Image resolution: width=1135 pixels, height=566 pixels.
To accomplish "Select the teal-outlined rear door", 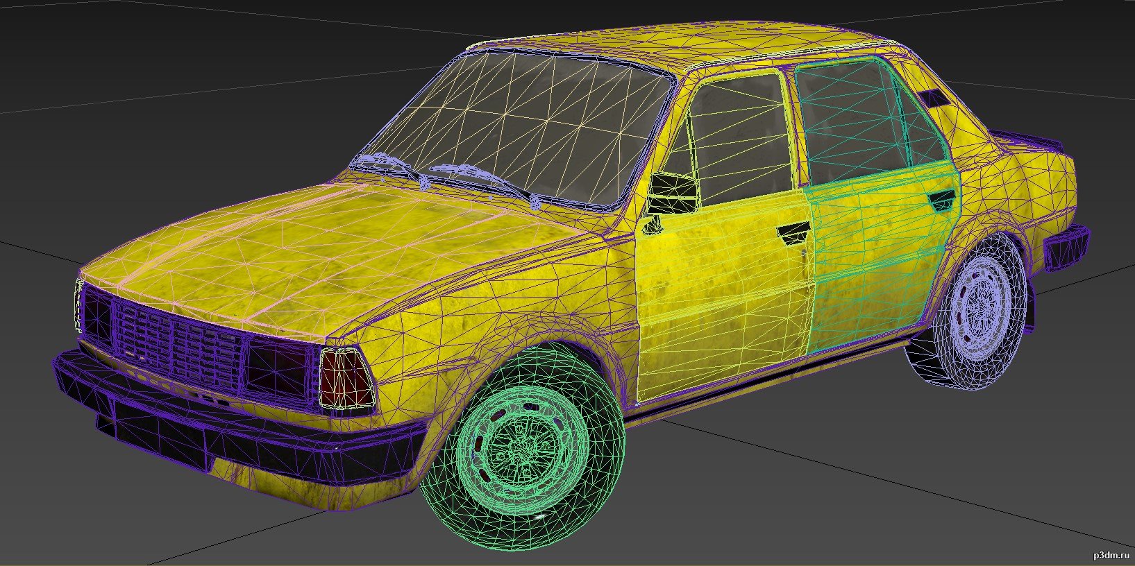I will point(875,264).
